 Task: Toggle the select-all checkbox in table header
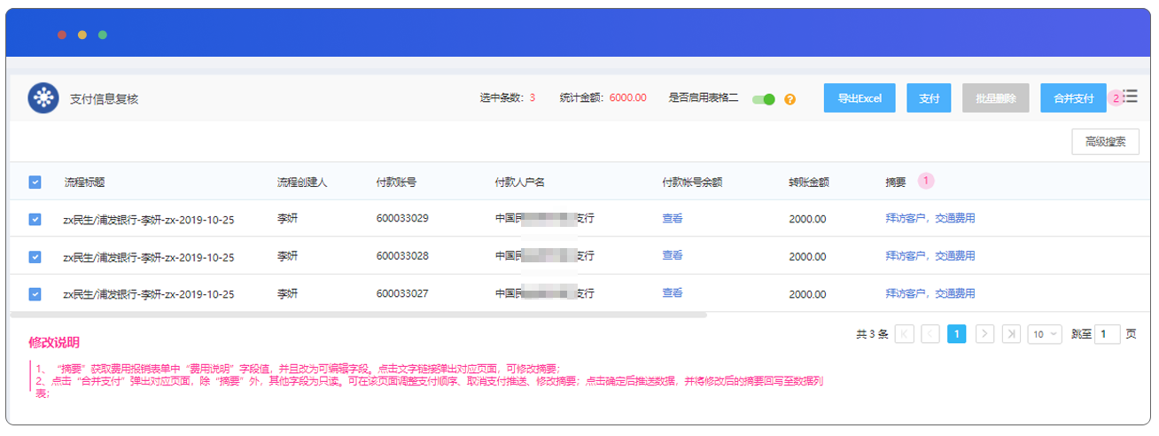(x=35, y=182)
